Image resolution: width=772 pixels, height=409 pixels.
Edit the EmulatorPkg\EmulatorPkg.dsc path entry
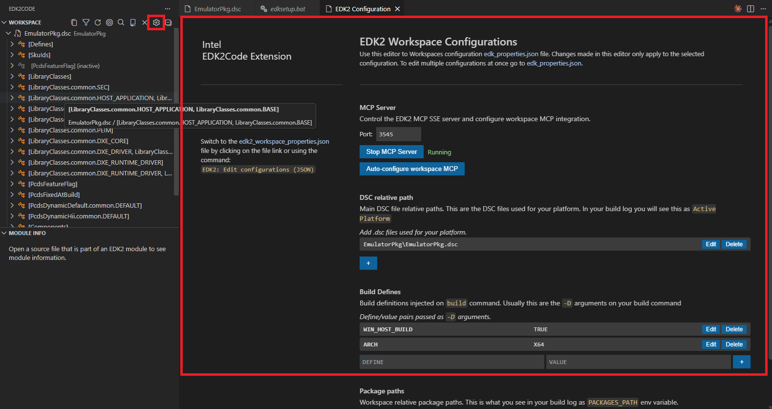tap(711, 244)
